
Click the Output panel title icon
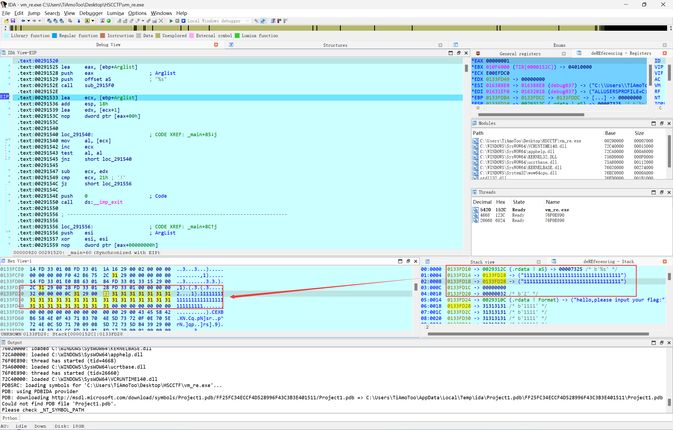pyautogui.click(x=3, y=342)
